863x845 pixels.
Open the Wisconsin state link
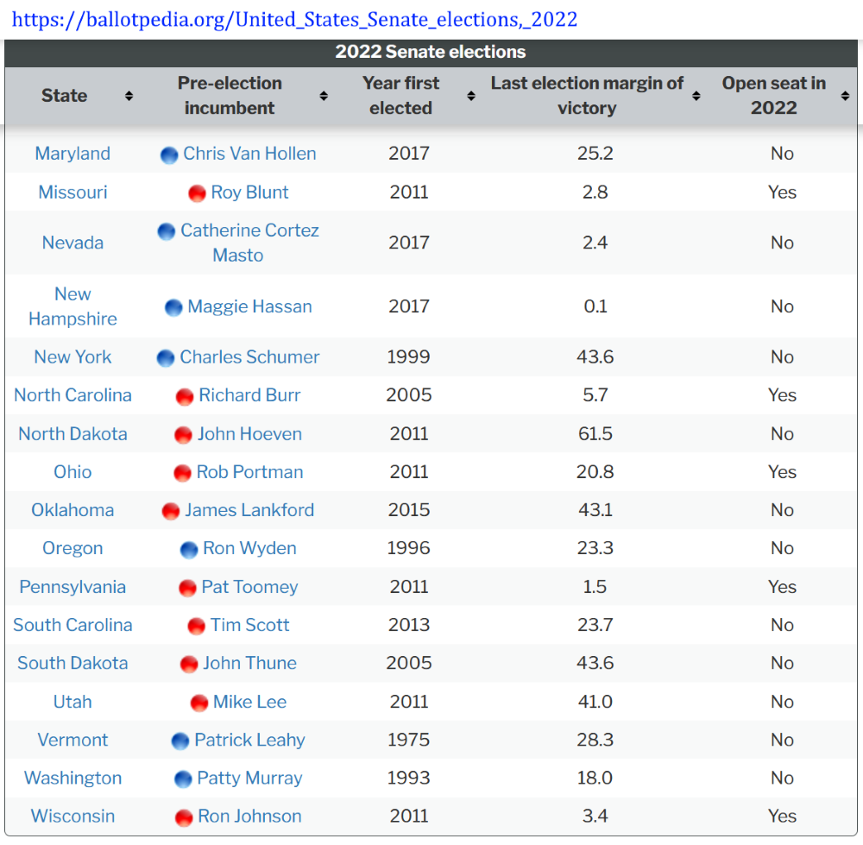point(72,817)
